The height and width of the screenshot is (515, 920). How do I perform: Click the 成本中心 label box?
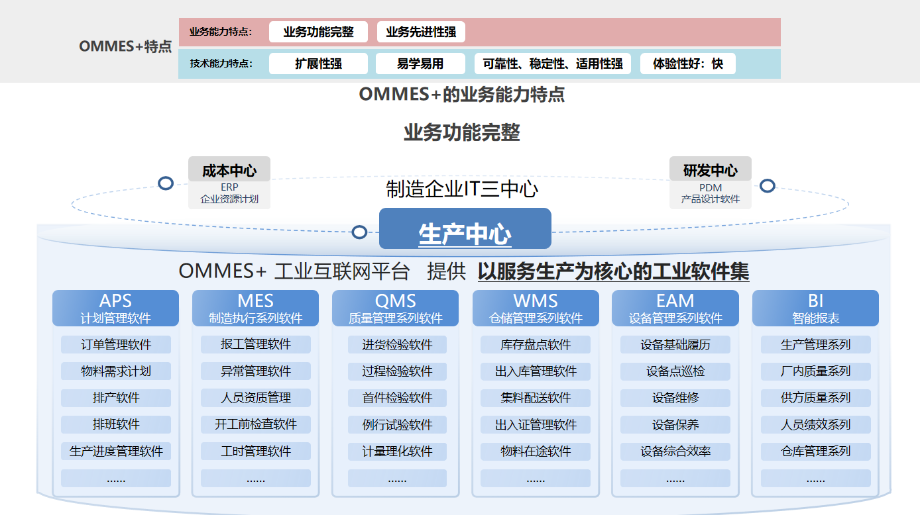[x=229, y=169]
